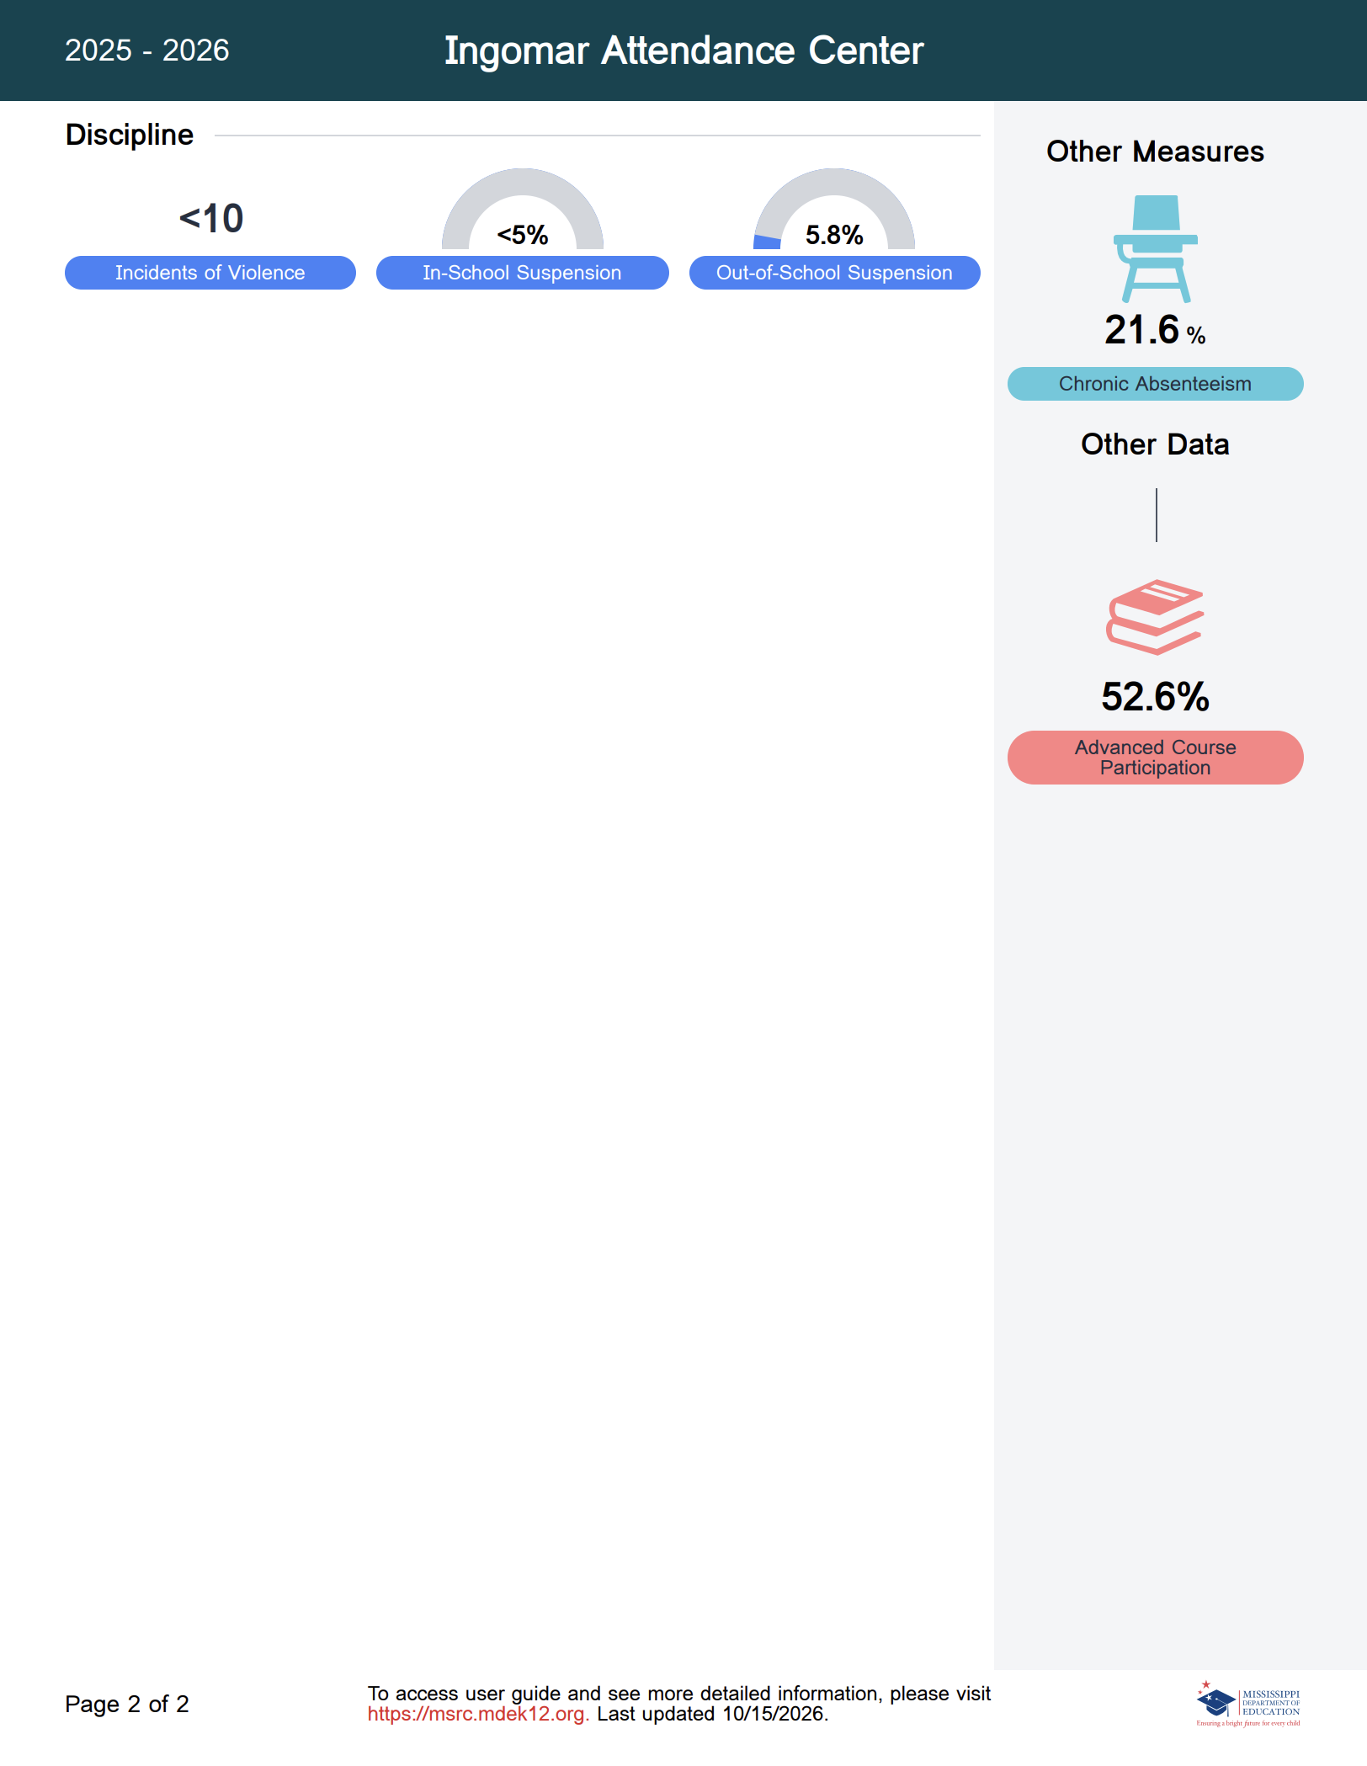Image resolution: width=1367 pixels, height=1766 pixels.
Task: Click the 52.6% participation value
Action: (x=1156, y=697)
